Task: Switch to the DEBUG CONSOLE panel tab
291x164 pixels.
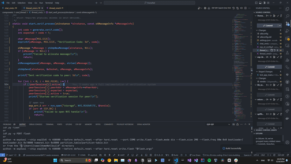Action: [x=35, y=124]
